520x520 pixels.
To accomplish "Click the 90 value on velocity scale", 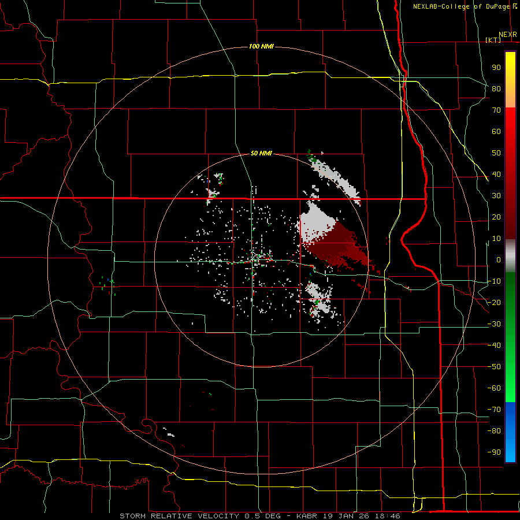I will pos(496,68).
